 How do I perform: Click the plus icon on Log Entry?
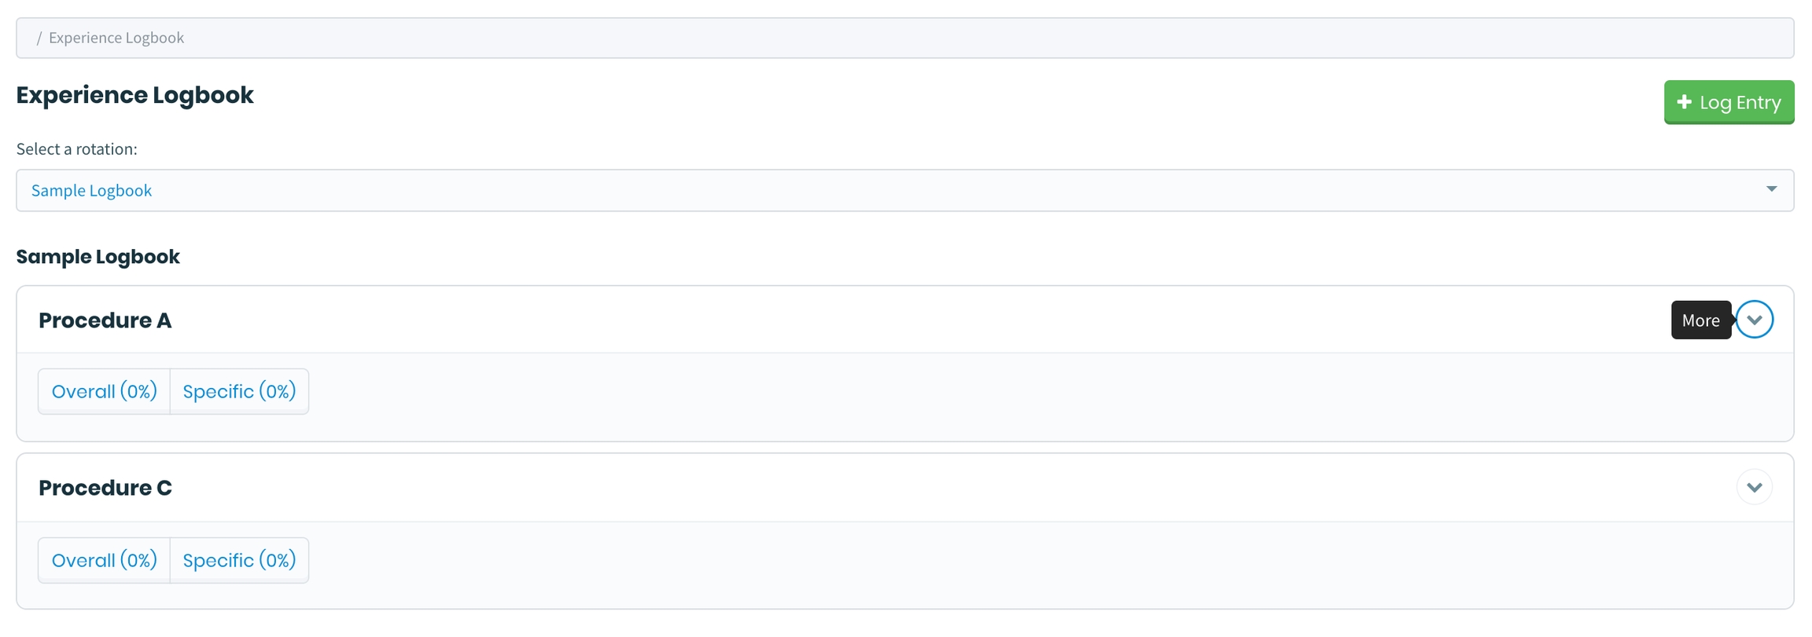1684,102
